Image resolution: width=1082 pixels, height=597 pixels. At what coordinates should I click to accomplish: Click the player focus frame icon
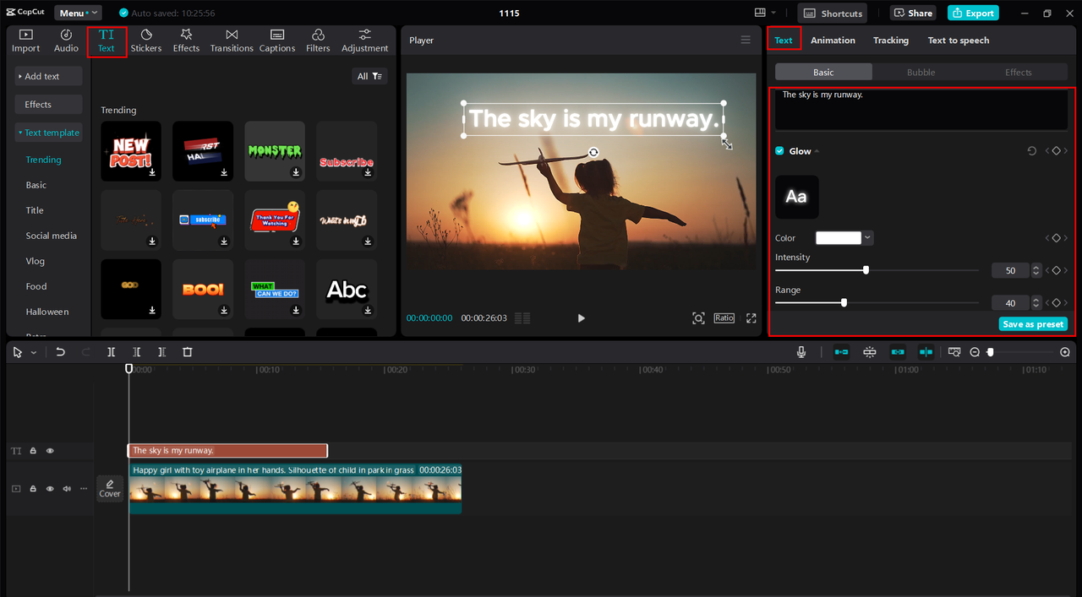[x=698, y=318]
